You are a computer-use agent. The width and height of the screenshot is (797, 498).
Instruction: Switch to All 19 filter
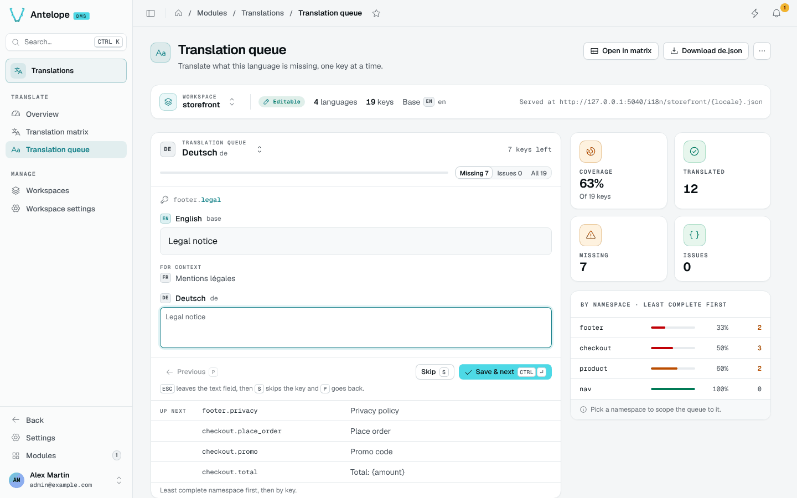pyautogui.click(x=539, y=173)
